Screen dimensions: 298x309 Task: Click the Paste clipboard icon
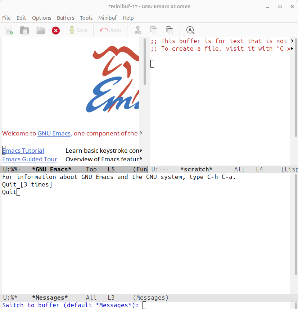[x=169, y=30]
